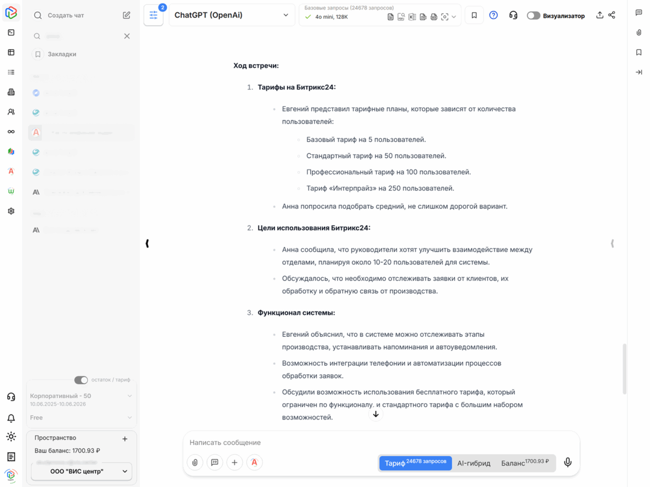Expand the file tools chevron in header
Viewport: 650px width, 487px height.
(454, 17)
